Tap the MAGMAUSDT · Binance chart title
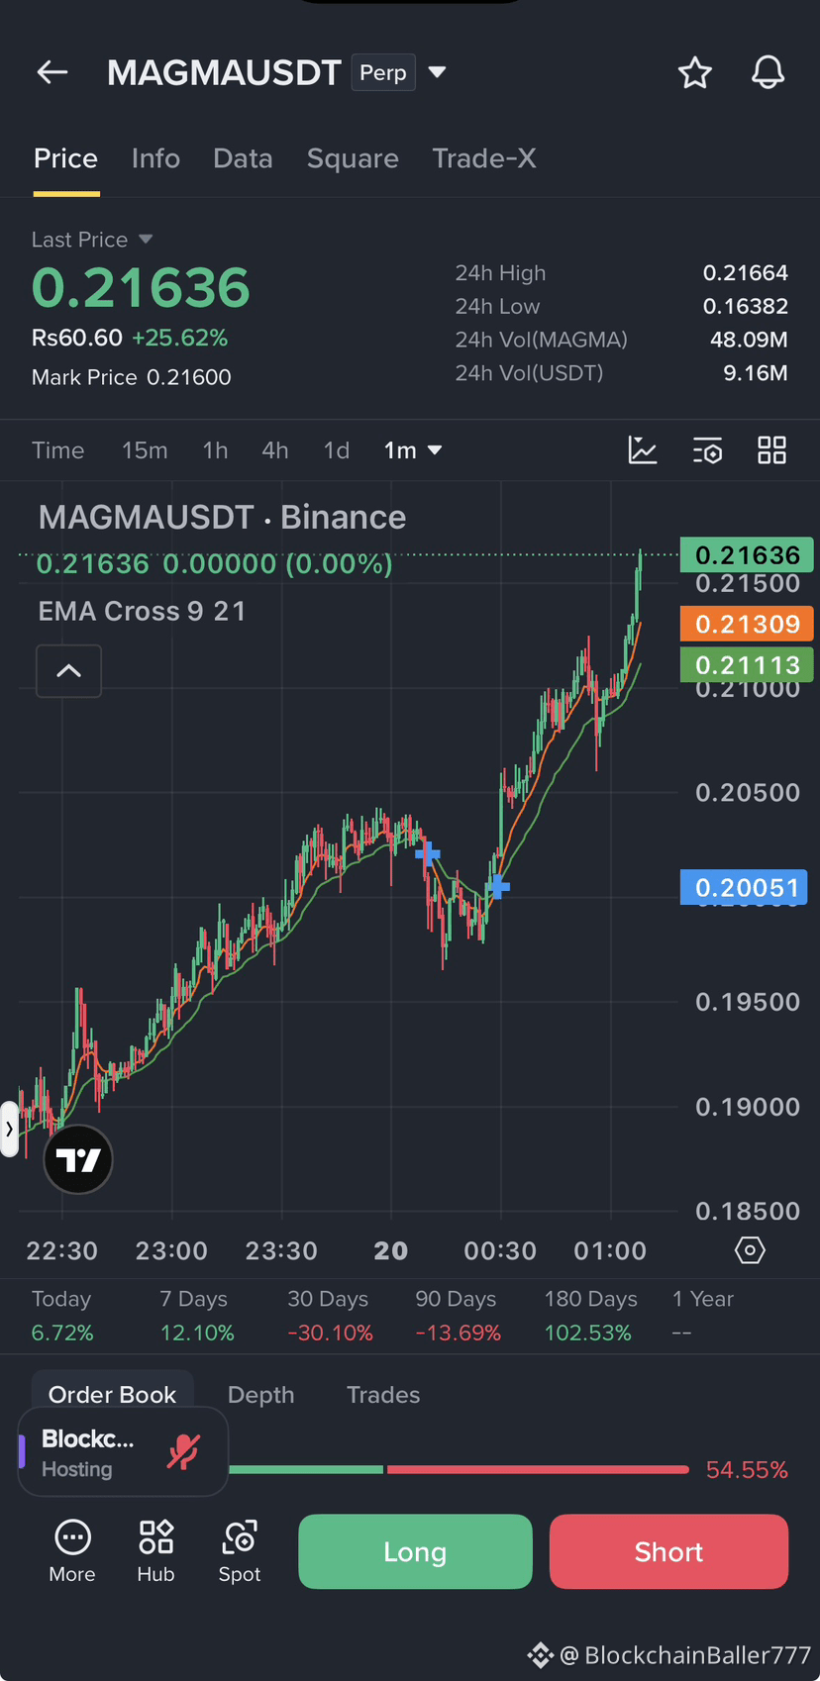820x1681 pixels. point(222,517)
